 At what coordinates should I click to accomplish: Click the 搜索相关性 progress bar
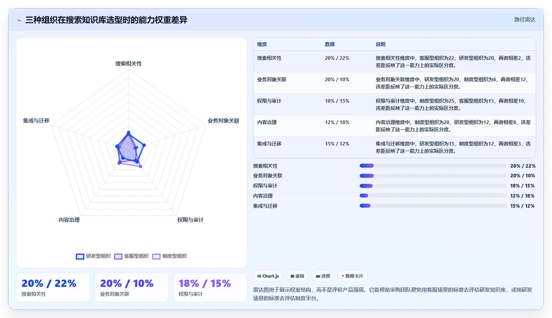(433, 166)
